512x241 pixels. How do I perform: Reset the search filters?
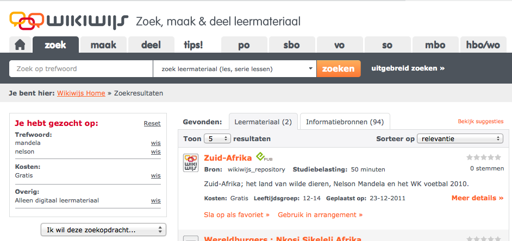click(x=152, y=123)
